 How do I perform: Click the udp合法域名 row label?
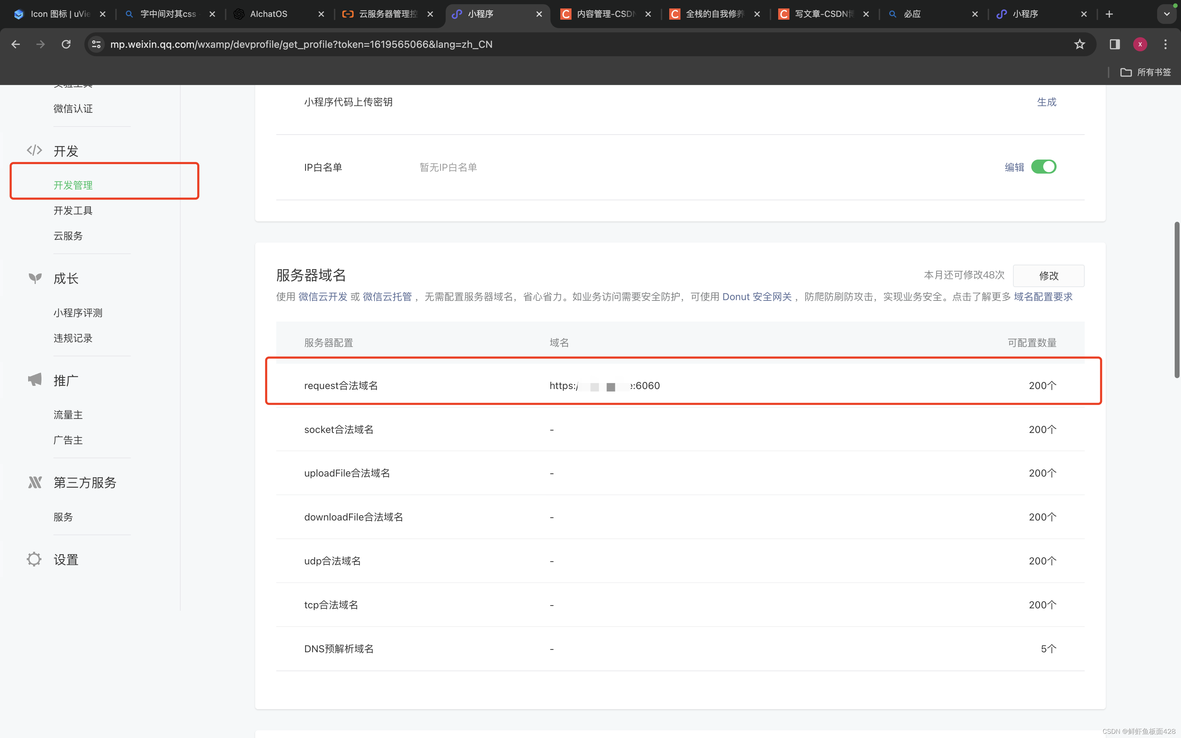point(333,561)
